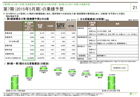Click the page number 21

click(135, 8)
